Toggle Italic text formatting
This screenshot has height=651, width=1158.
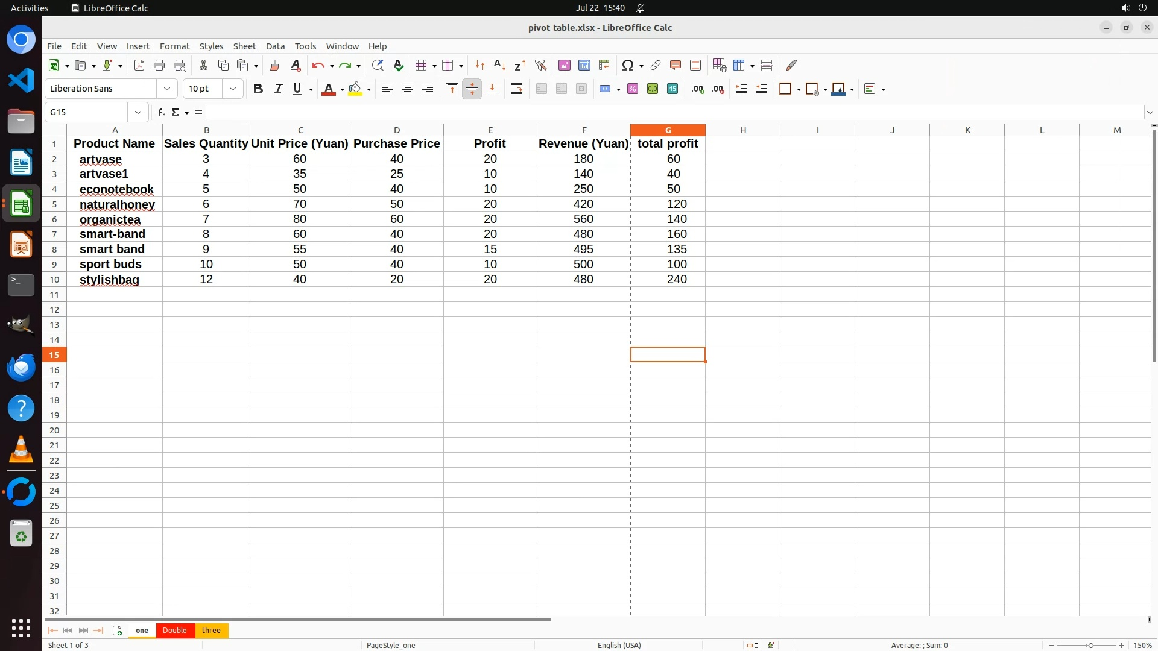tap(278, 89)
